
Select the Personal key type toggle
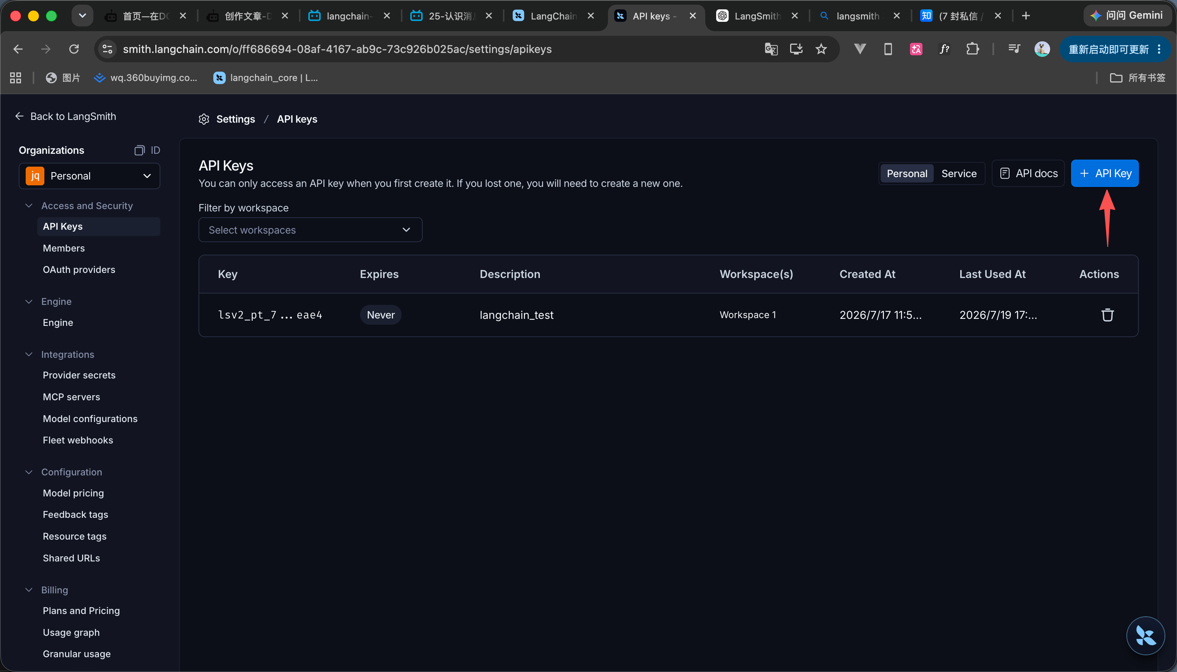906,174
